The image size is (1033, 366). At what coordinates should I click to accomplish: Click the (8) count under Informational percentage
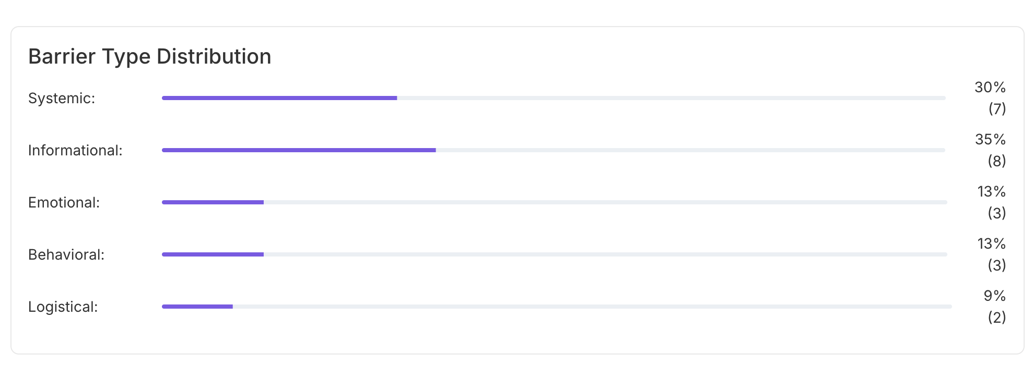996,161
